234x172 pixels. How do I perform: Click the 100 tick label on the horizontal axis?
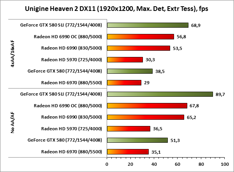click(224, 163)
